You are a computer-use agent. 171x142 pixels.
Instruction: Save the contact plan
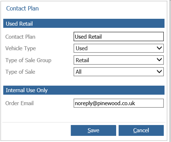pos(93,130)
